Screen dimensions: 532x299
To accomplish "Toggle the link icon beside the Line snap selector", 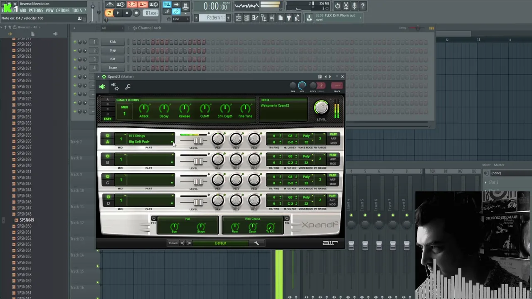I will (176, 12).
